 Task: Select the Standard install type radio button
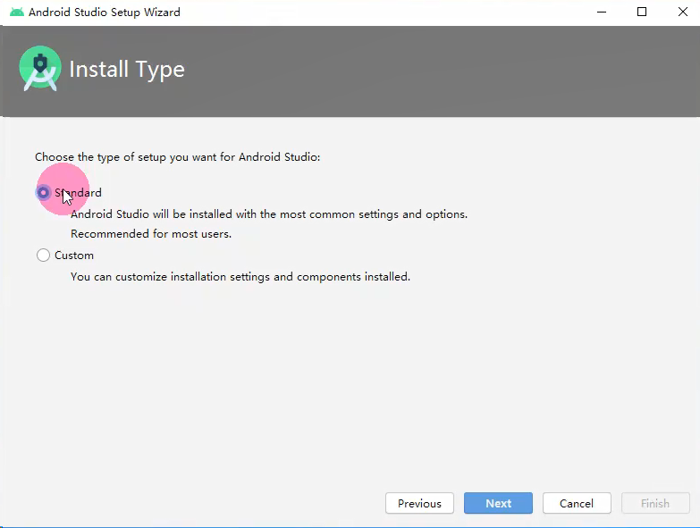[x=43, y=193]
